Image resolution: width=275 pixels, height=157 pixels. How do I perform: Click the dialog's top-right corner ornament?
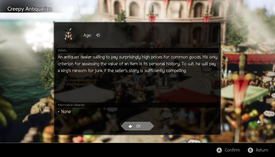pyautogui.click(x=221, y=22)
